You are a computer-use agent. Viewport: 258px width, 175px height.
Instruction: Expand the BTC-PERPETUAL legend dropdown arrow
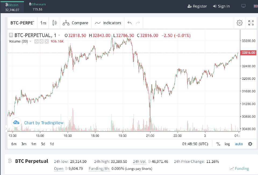tap(59, 35)
